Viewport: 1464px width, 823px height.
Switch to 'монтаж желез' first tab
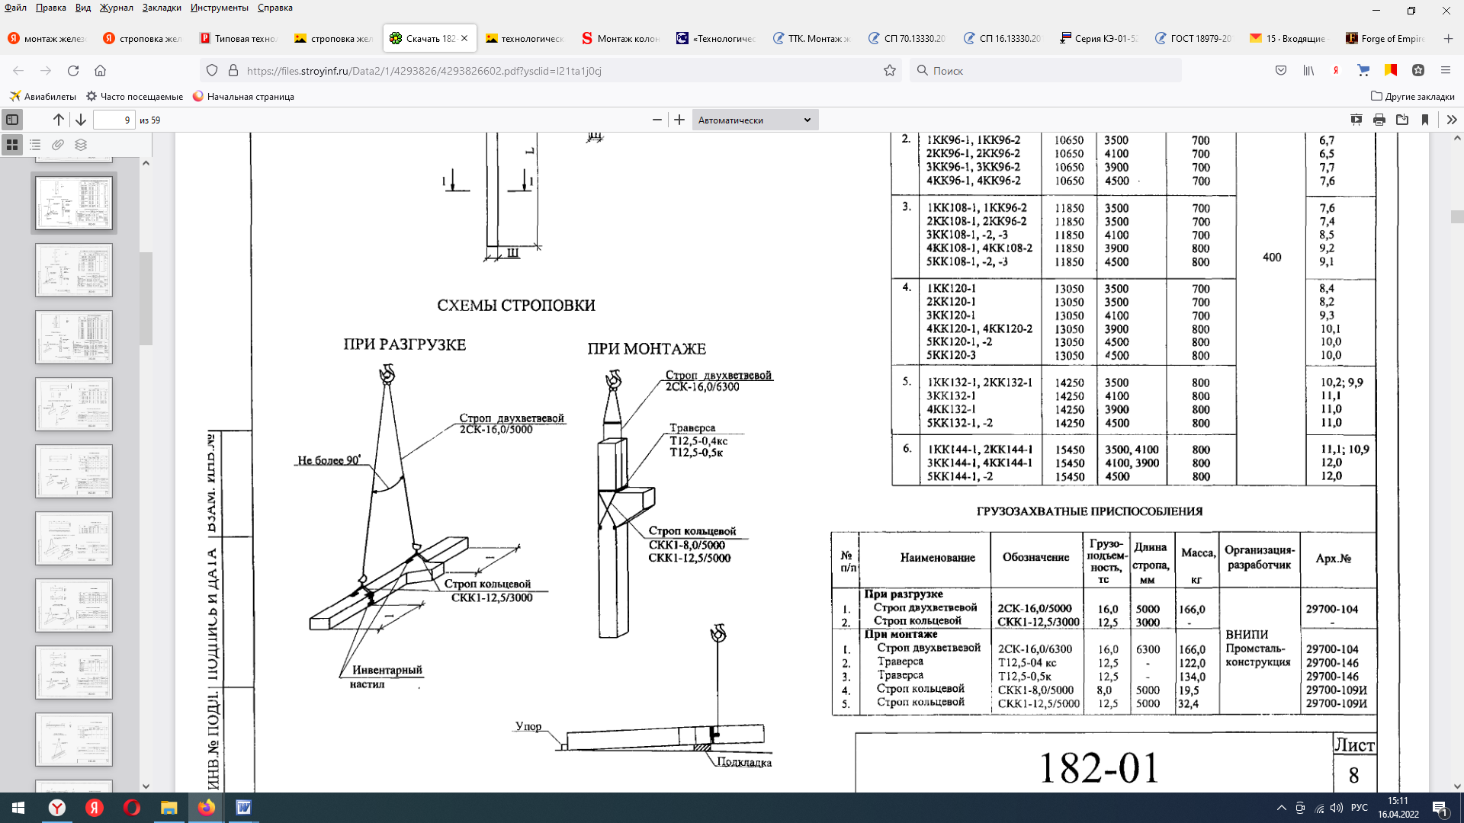[x=47, y=38]
